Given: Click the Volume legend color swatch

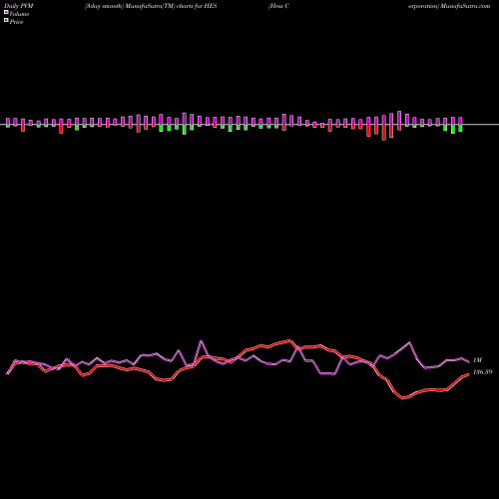Looking at the screenshot, I should click(6, 12).
